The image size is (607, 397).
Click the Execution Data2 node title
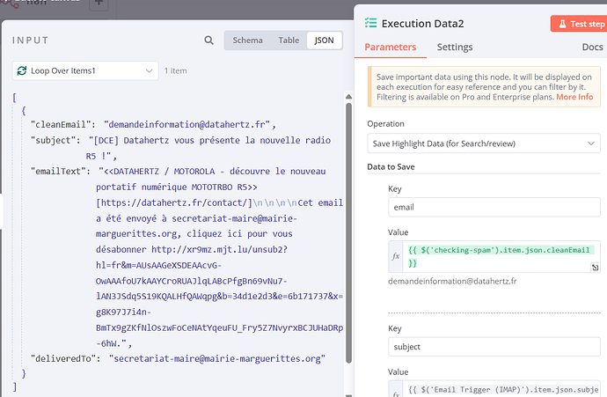click(422, 24)
